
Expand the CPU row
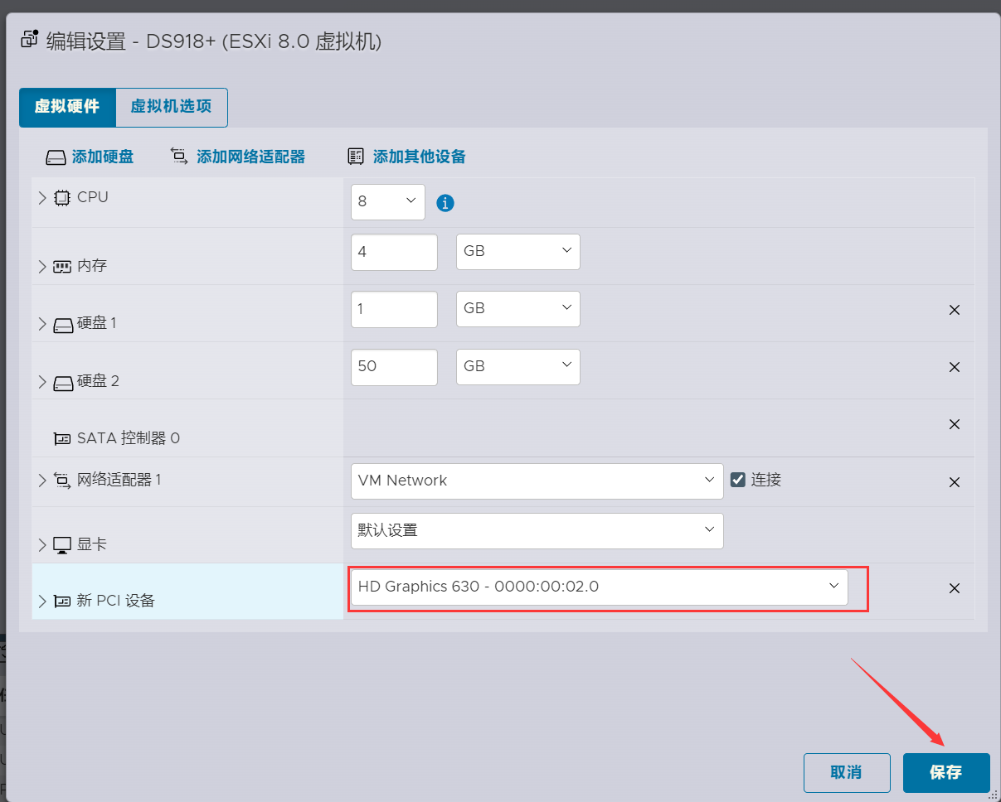pyautogui.click(x=42, y=198)
